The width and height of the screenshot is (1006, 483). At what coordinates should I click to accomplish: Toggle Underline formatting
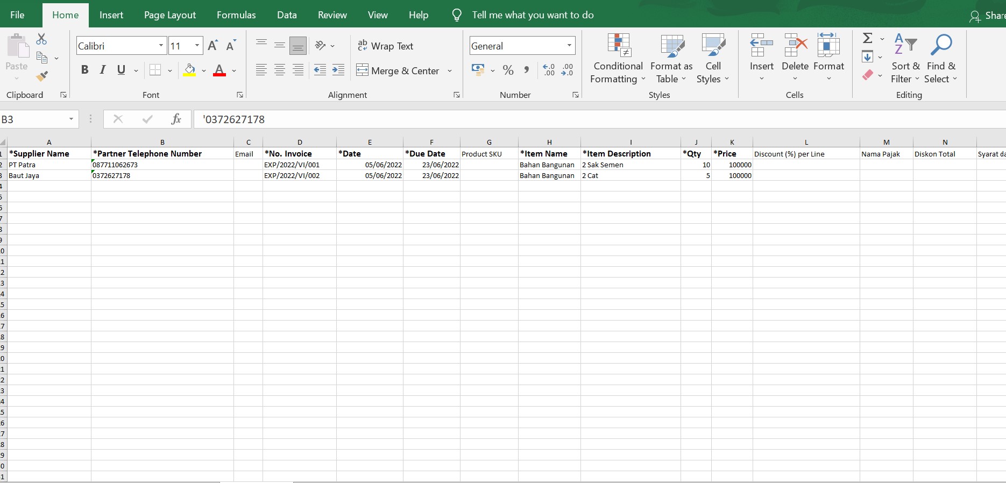pos(122,70)
